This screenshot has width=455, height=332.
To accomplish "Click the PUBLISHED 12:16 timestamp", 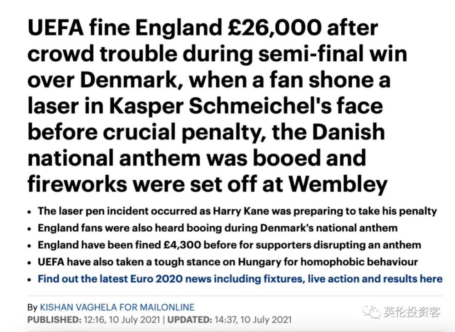I will coord(94,320).
